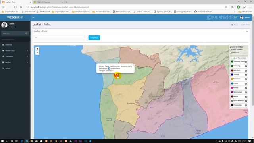The height and width of the screenshot is (143, 254).
Task: Click the Kintap pink color swatch
Action: (232, 88)
